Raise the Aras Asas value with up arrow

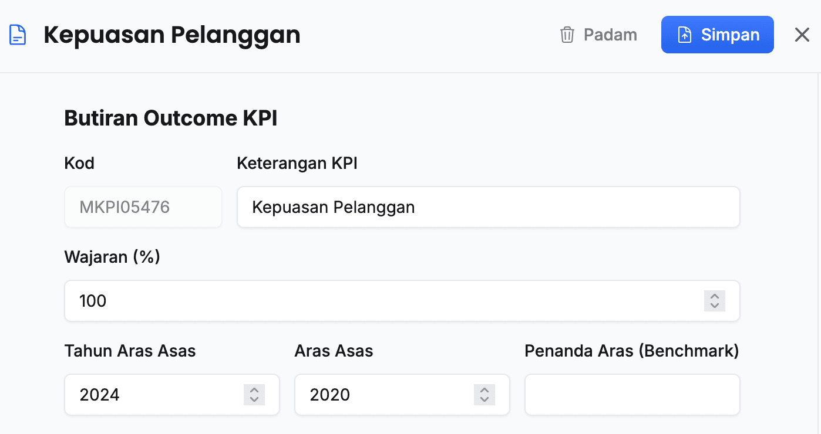pos(484,390)
